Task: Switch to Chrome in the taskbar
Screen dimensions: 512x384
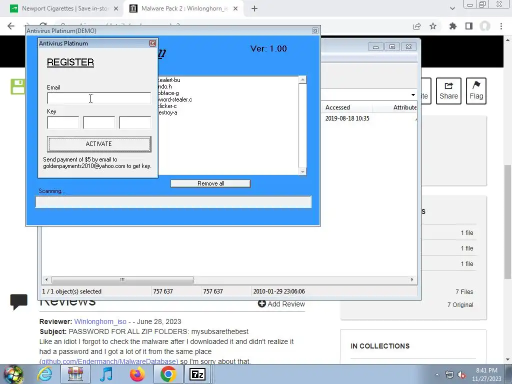Action: pyautogui.click(x=168, y=374)
